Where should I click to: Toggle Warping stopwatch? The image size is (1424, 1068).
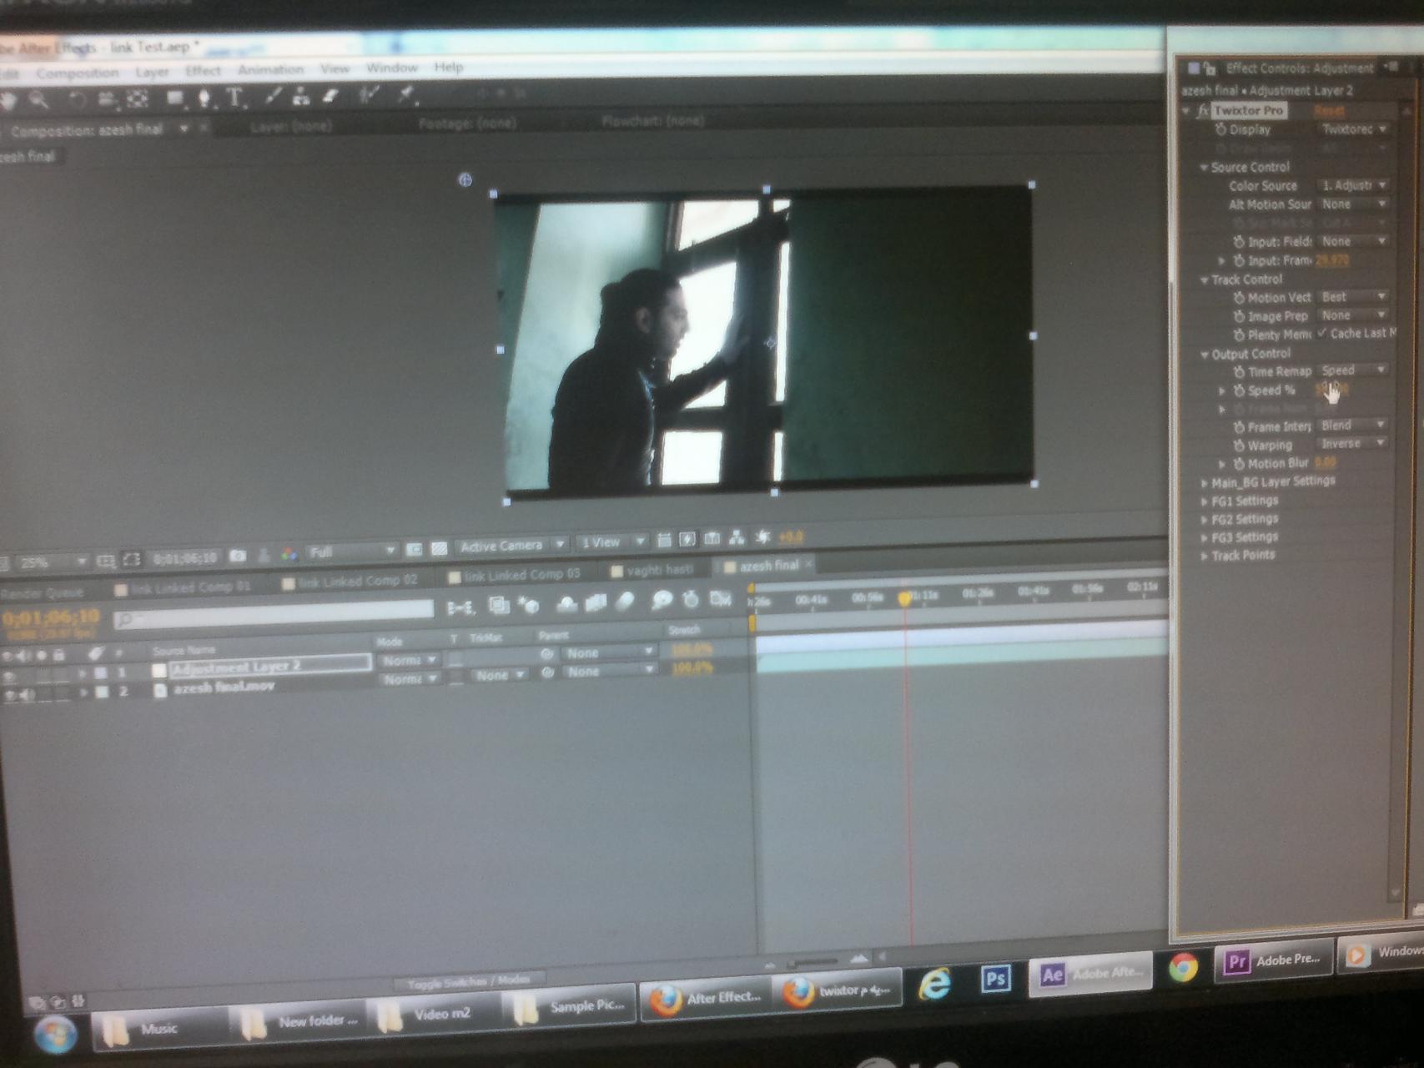1239,446
